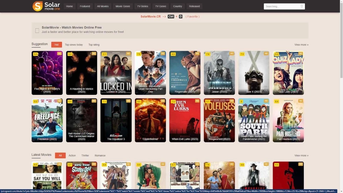Expand the Country menu
The width and height of the screenshot is (343, 193).
click(178, 6)
